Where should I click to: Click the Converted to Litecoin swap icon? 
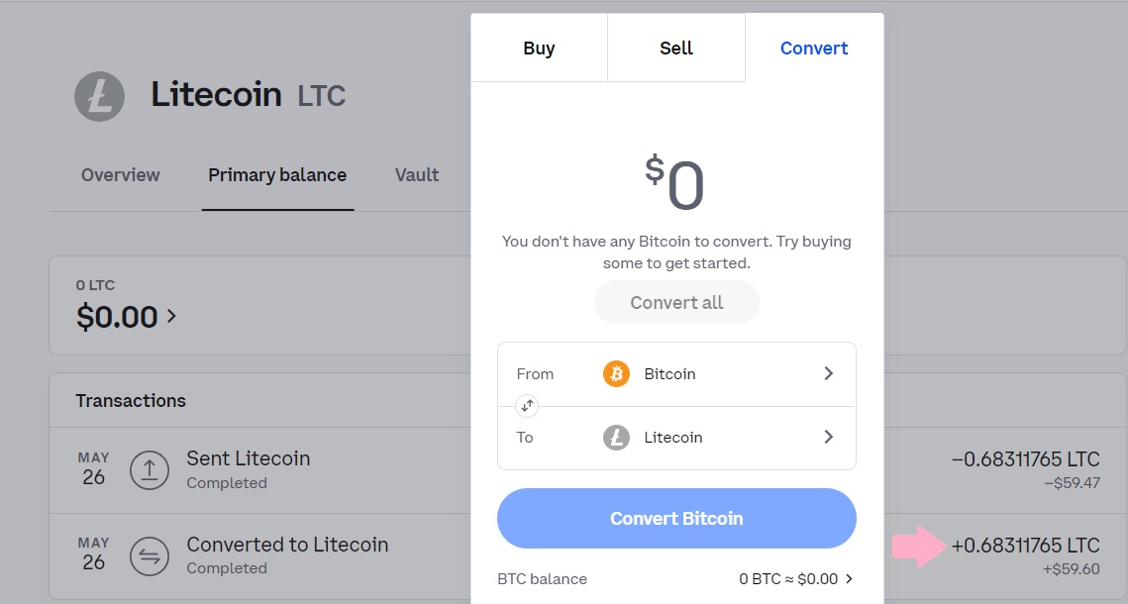[150, 555]
